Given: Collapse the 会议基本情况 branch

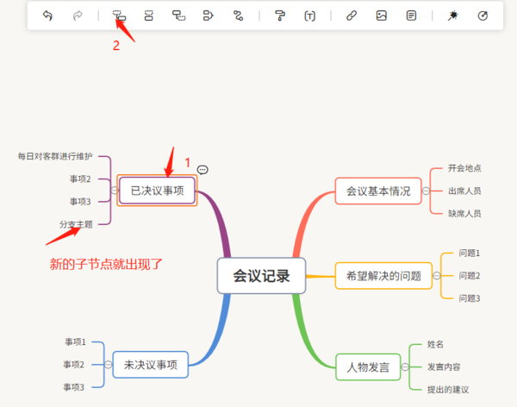Looking at the screenshot, I should click(x=427, y=190).
